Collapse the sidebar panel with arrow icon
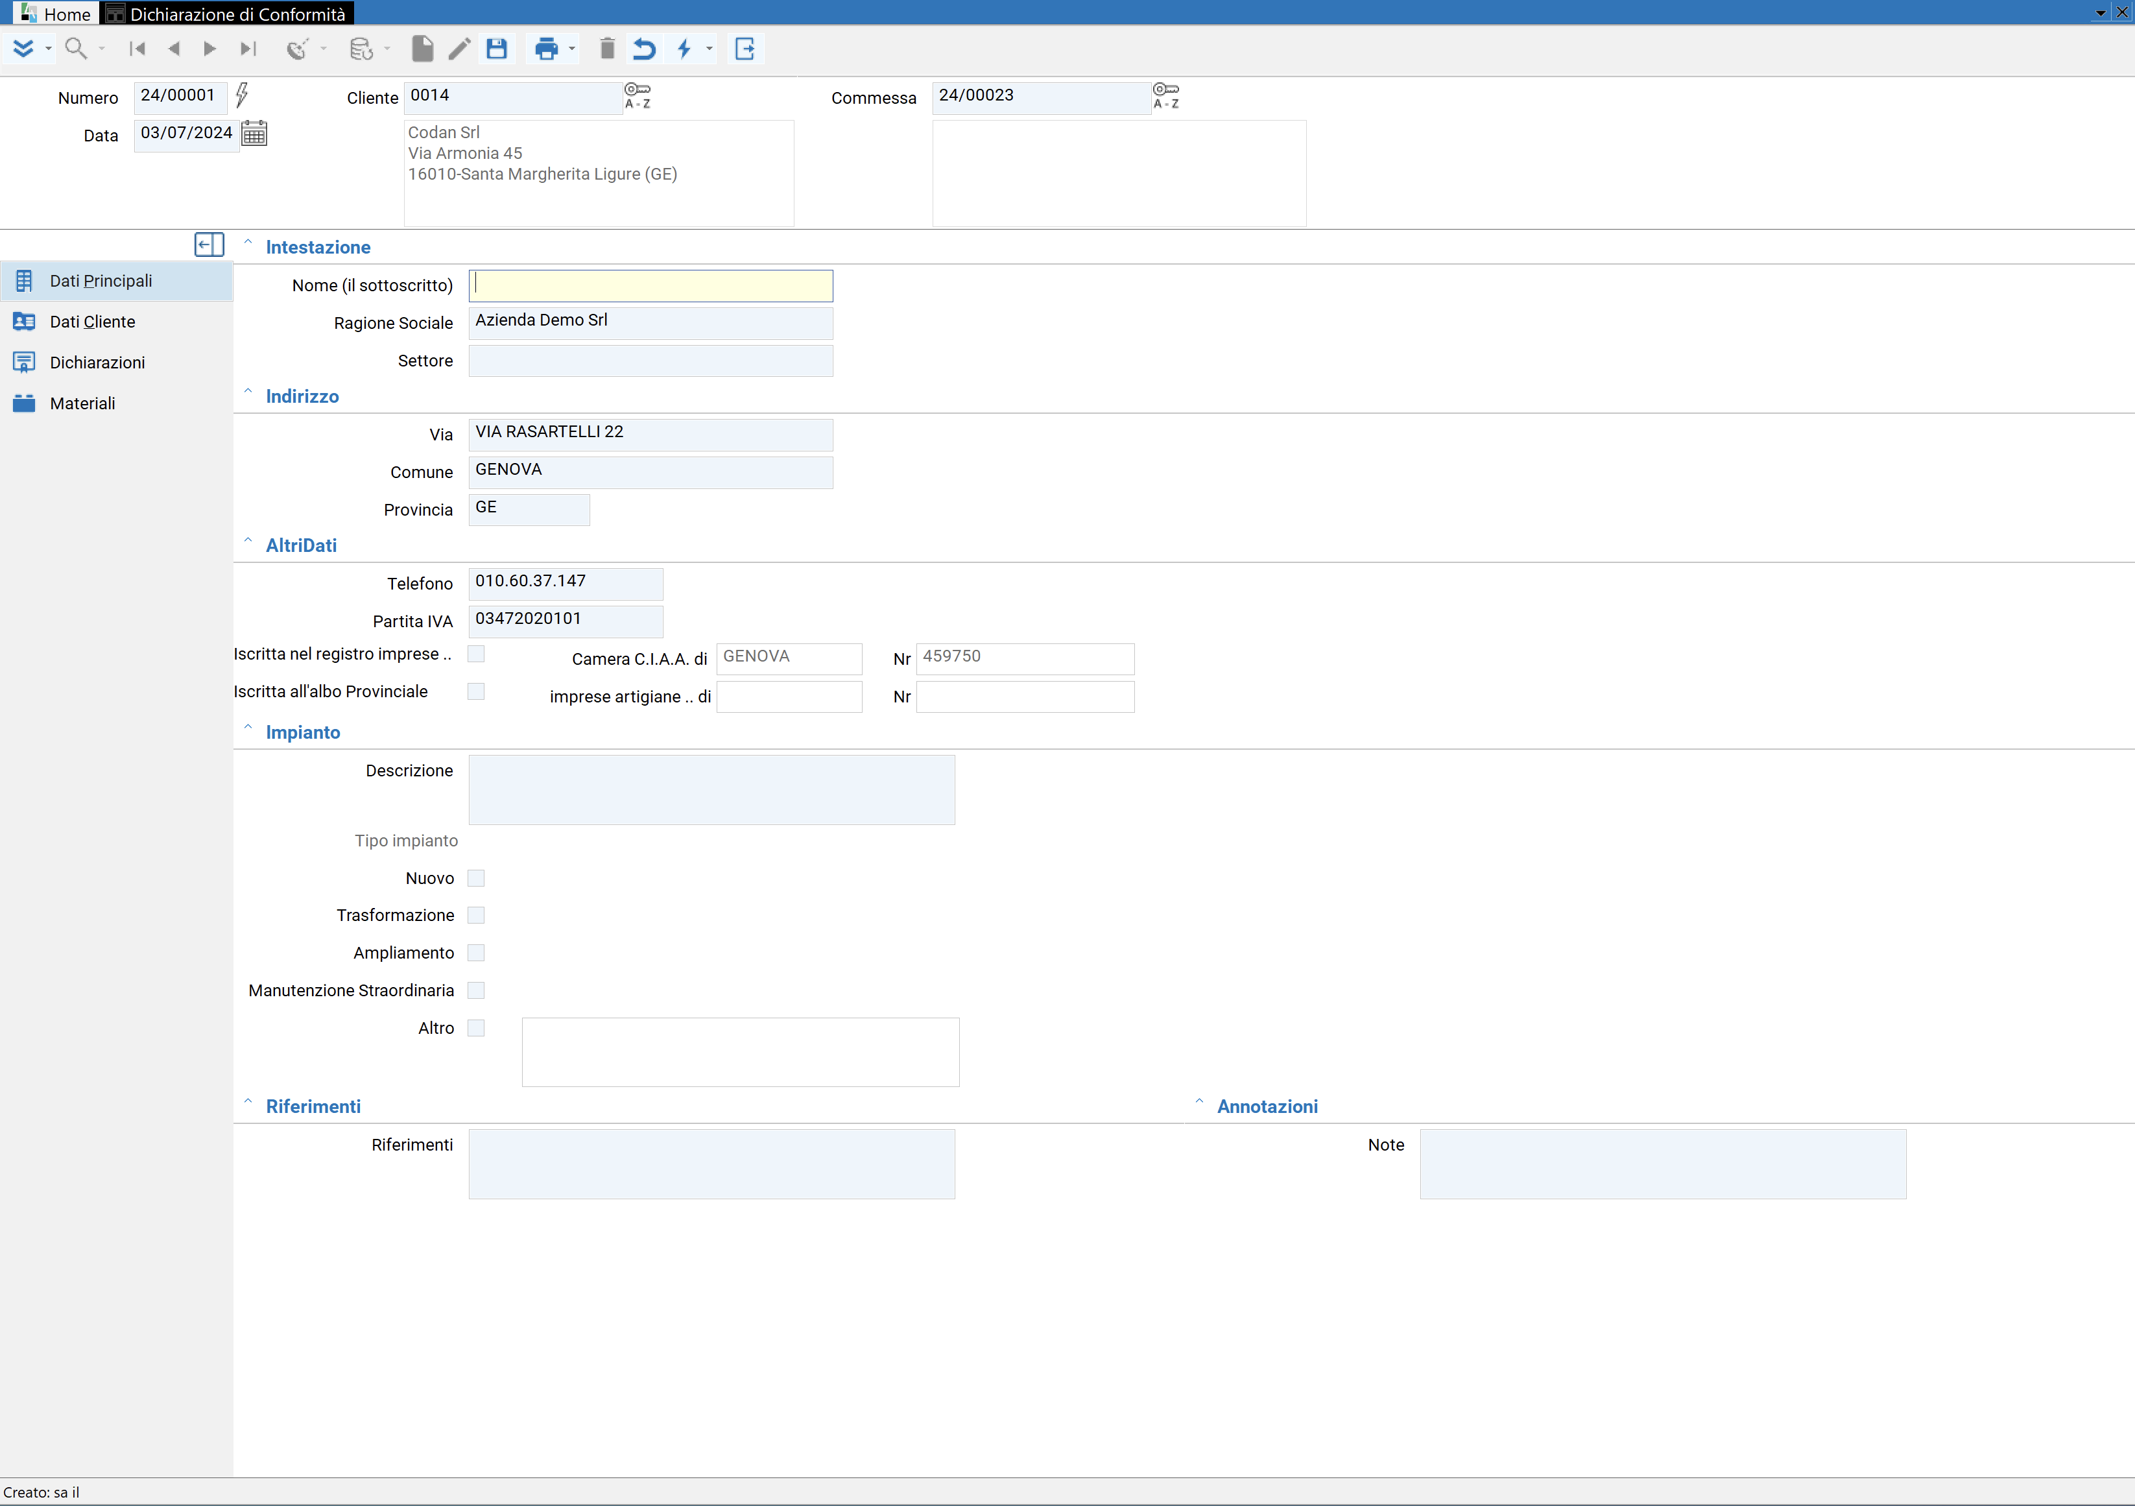This screenshot has width=2135, height=1506. 209,245
